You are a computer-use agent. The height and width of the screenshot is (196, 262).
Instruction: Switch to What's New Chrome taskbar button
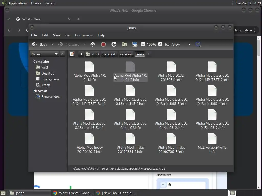pyautogui.click(x=73, y=193)
